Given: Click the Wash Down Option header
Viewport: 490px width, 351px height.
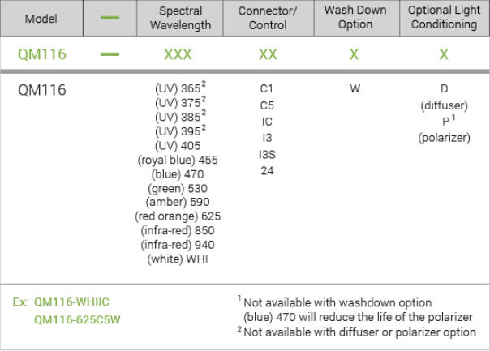Looking at the screenshot, I should click(x=355, y=18).
